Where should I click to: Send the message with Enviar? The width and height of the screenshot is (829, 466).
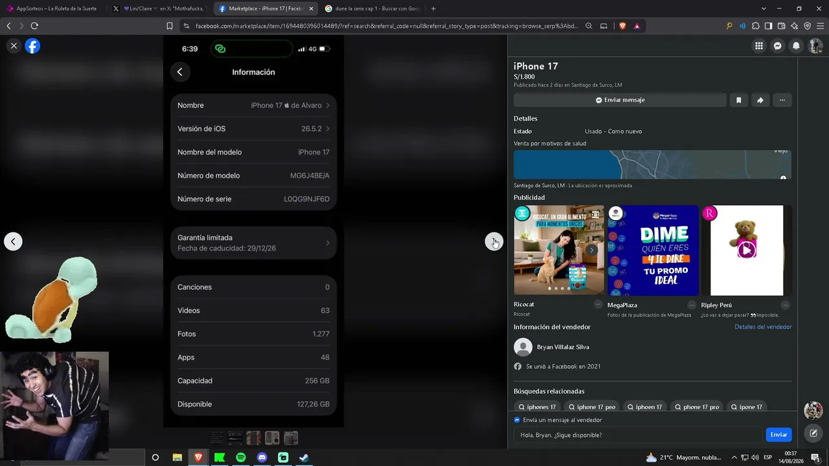pos(778,435)
